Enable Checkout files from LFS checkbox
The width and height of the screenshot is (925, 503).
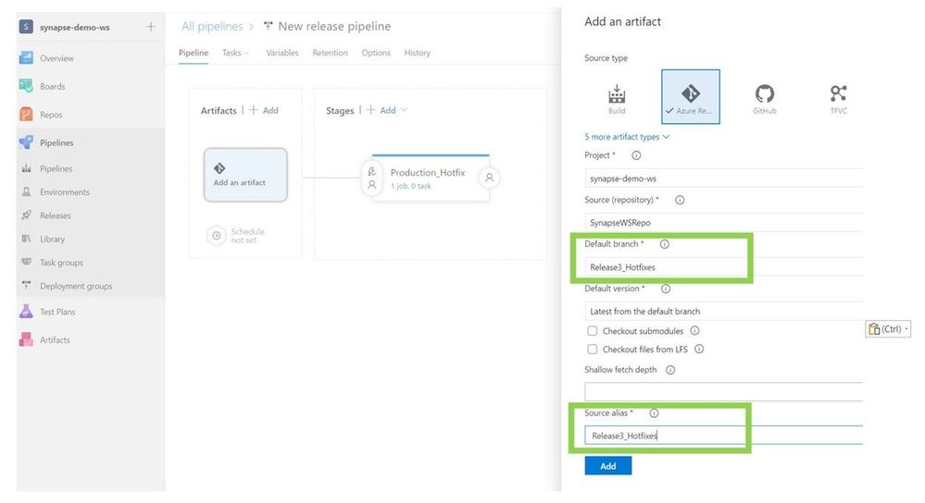pos(593,350)
